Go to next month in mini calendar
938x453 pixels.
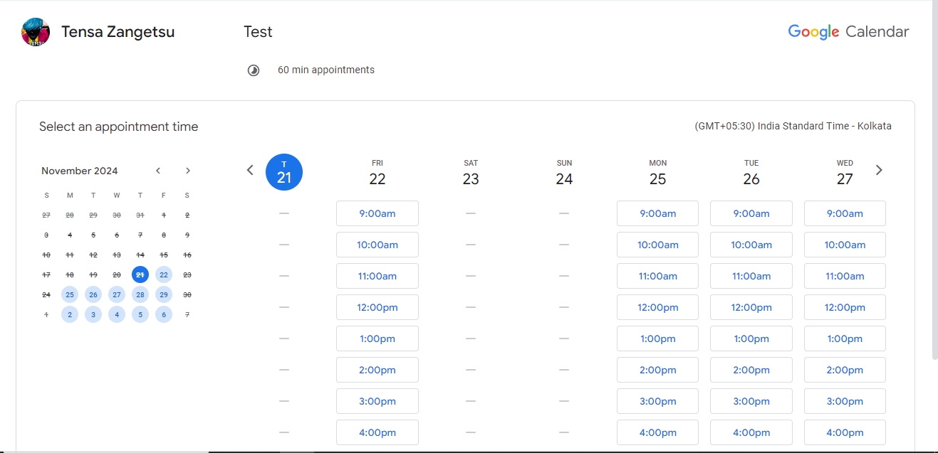point(188,171)
